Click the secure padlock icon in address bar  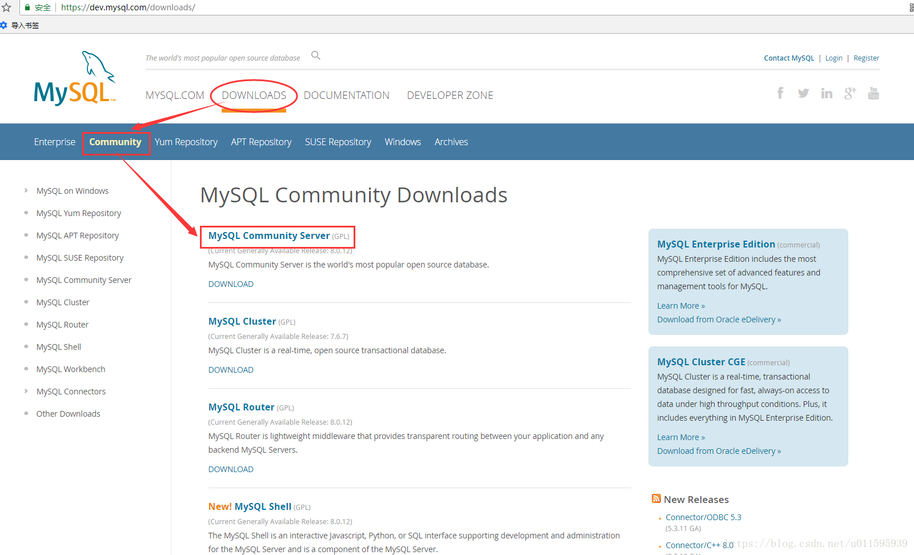point(27,7)
